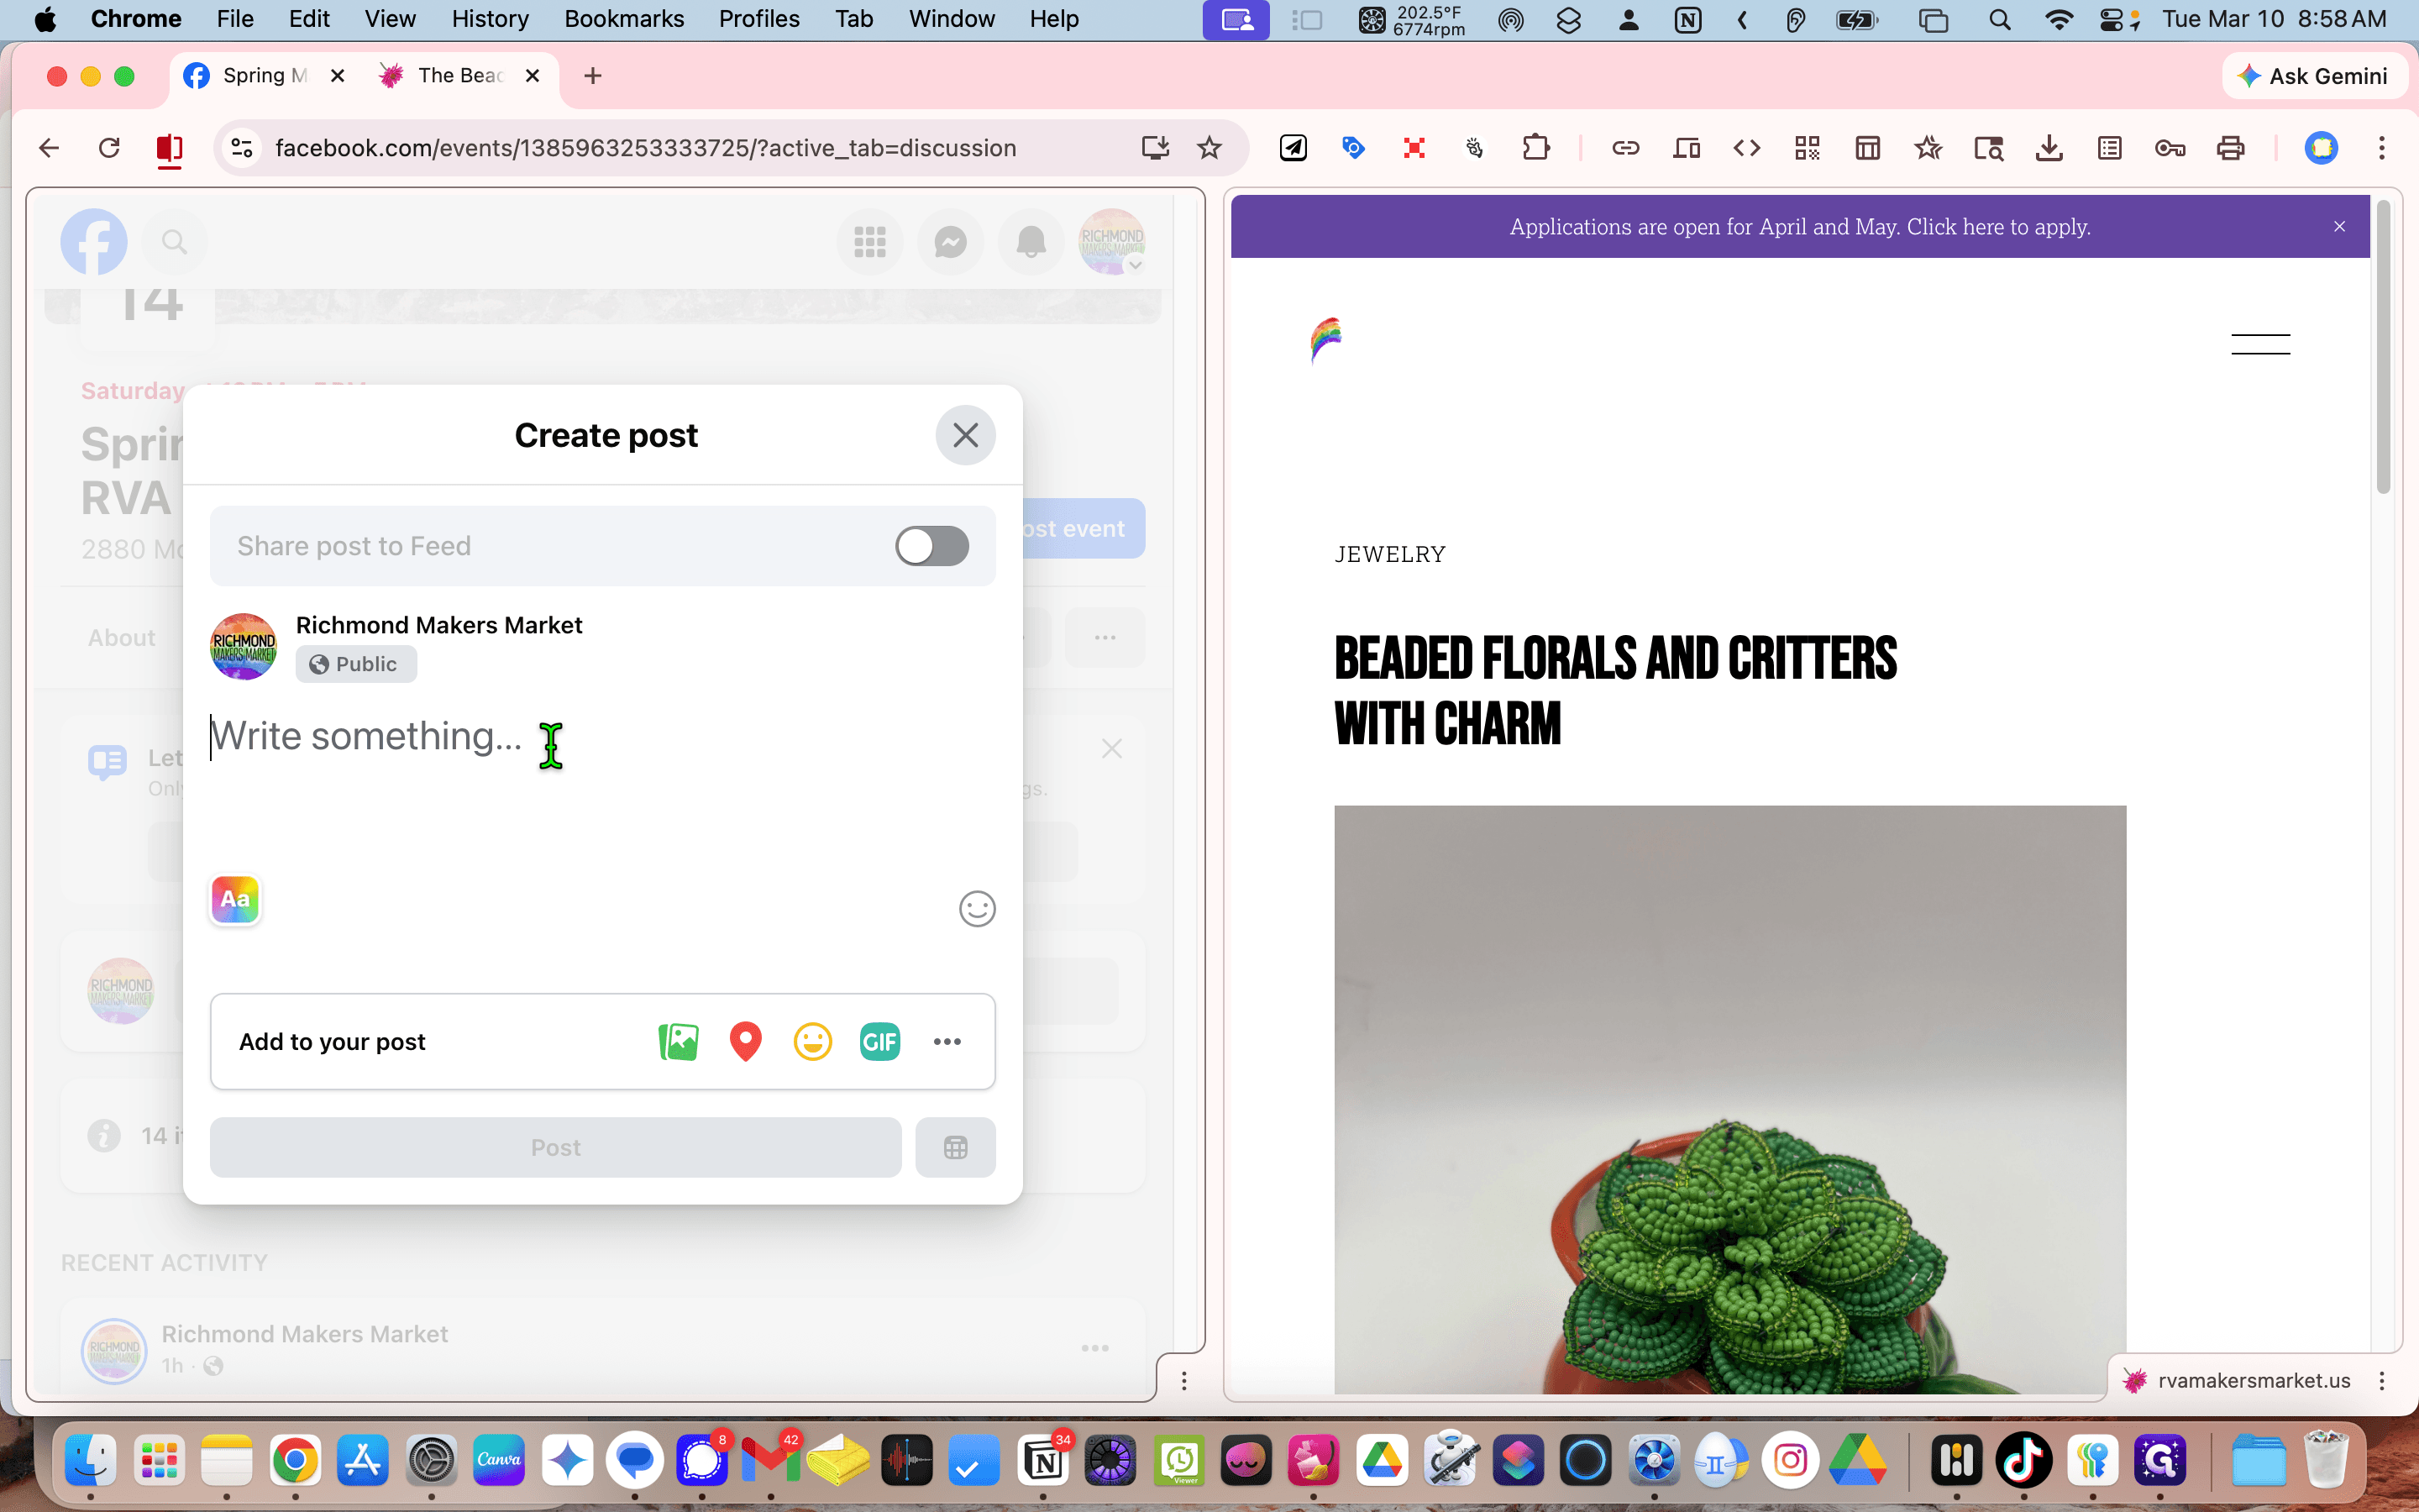Click the Write something text area

click(x=601, y=737)
